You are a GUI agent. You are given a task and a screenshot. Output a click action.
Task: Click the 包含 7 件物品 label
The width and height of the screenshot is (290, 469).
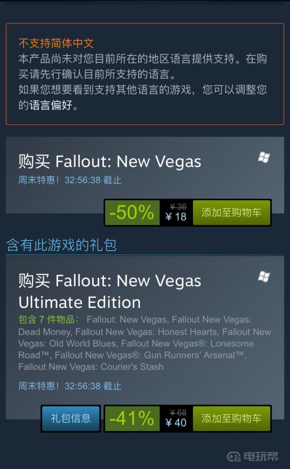[48, 319]
